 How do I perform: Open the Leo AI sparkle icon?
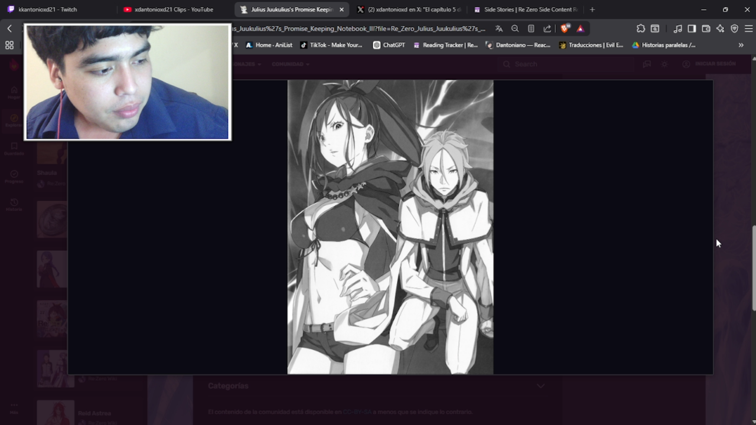720,28
